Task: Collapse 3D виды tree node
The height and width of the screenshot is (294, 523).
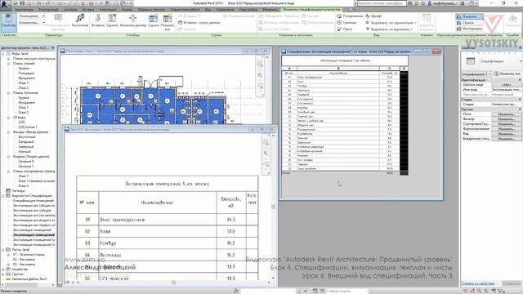Action: (x=8, y=118)
